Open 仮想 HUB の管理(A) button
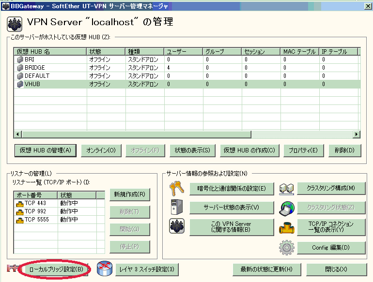The image size is (373, 282). 46,150
